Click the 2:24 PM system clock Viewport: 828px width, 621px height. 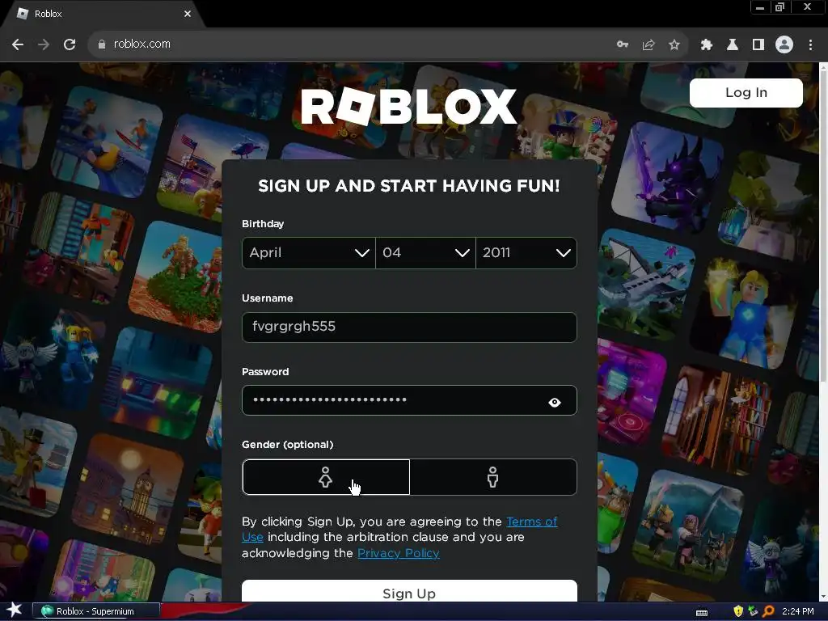pos(798,611)
